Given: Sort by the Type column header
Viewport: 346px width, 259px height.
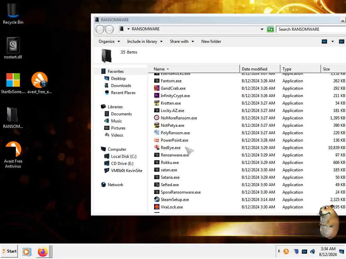Looking at the screenshot, I should tap(300, 69).
